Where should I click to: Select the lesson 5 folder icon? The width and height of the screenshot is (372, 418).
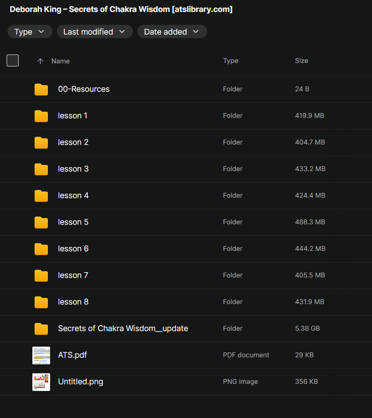(x=41, y=223)
